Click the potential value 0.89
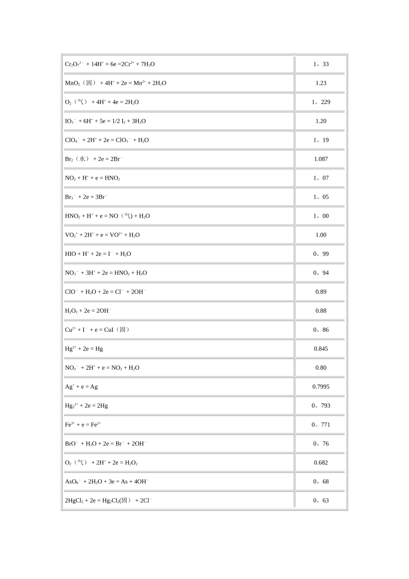This screenshot has height=579, width=409. [x=321, y=292]
